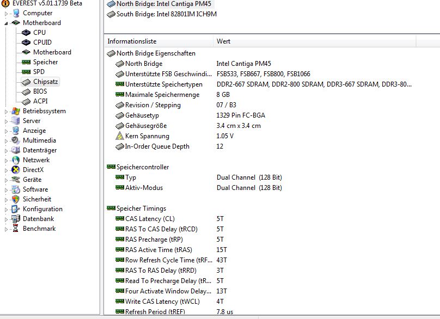Viewport: 440px width, 319px height.
Task: Select North Bridge: Intel Cantiga PM45 device
Action: (160, 4)
